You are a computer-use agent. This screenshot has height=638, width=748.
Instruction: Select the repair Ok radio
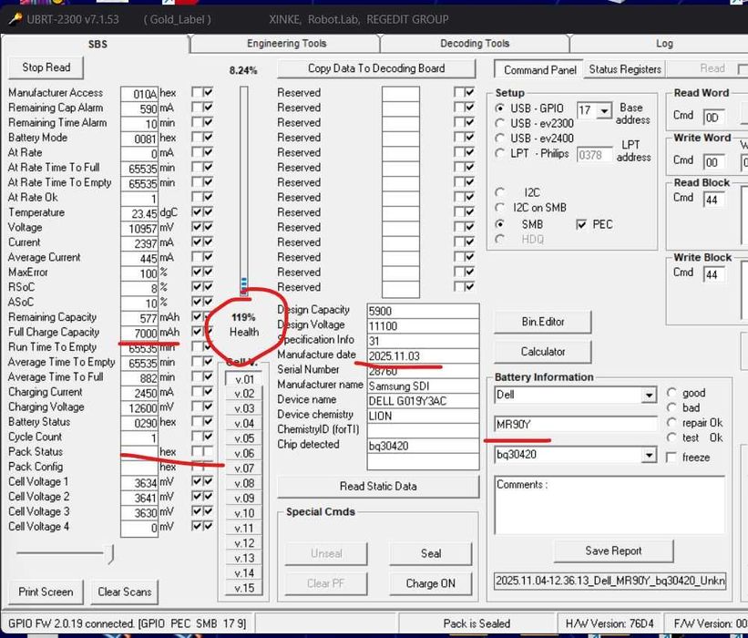[671, 423]
